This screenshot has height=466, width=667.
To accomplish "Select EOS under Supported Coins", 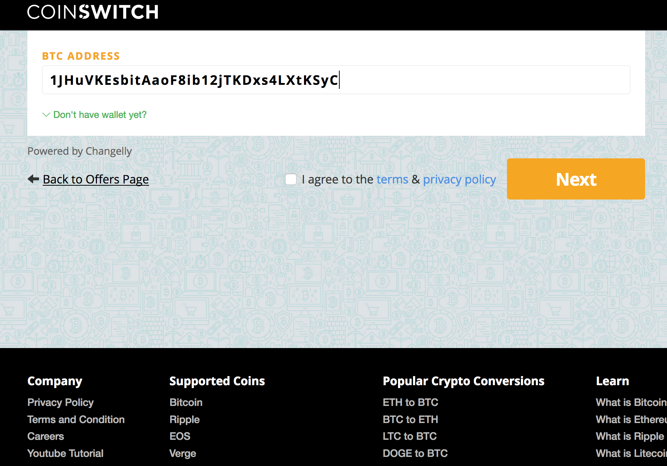I will pyautogui.click(x=180, y=436).
